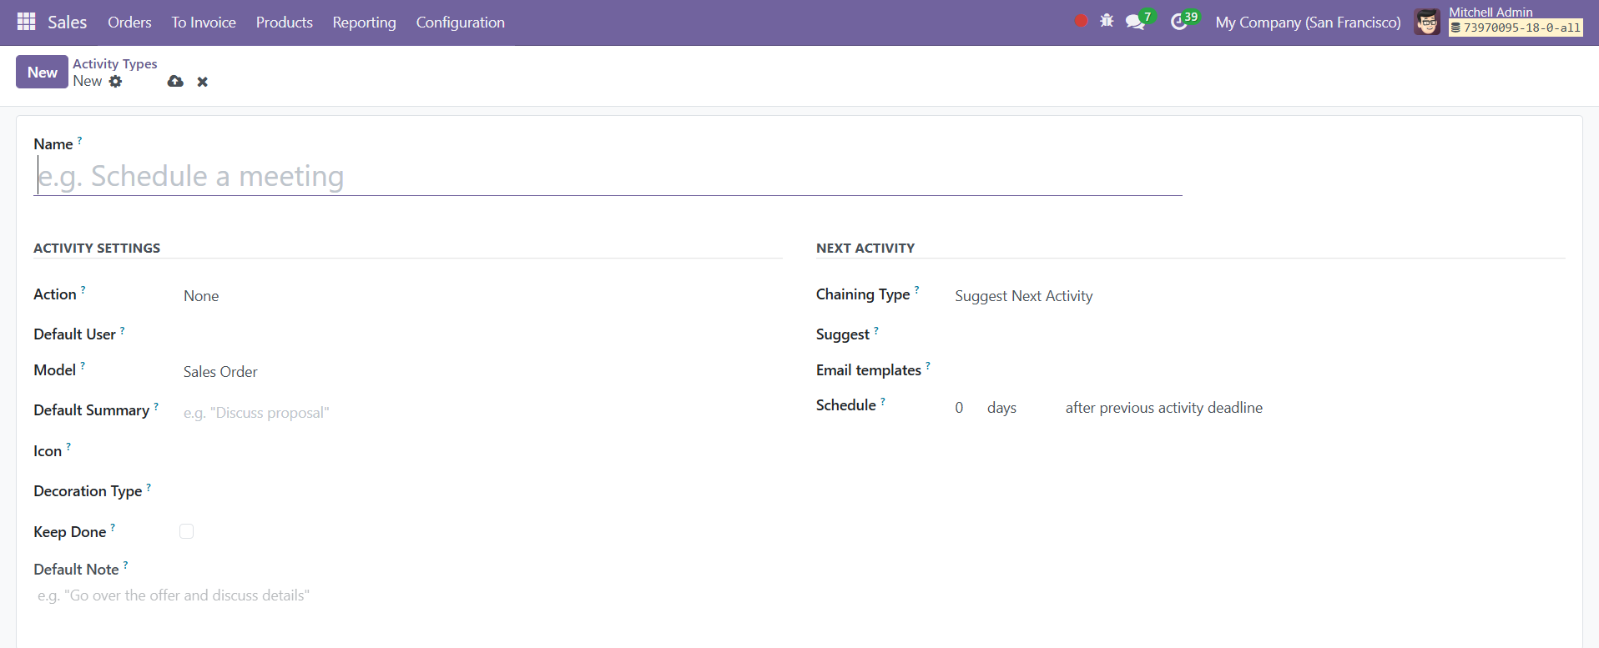Click the Default Summary input field

tap(482, 413)
